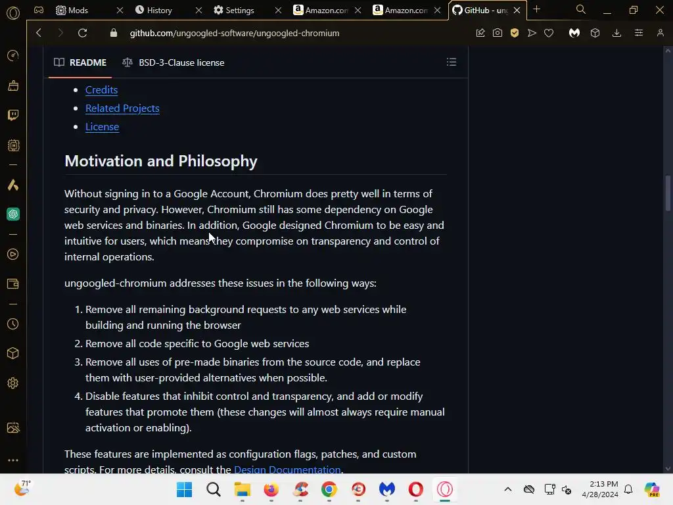Open Google Chrome from taskbar
The width and height of the screenshot is (673, 505).
coord(329,489)
